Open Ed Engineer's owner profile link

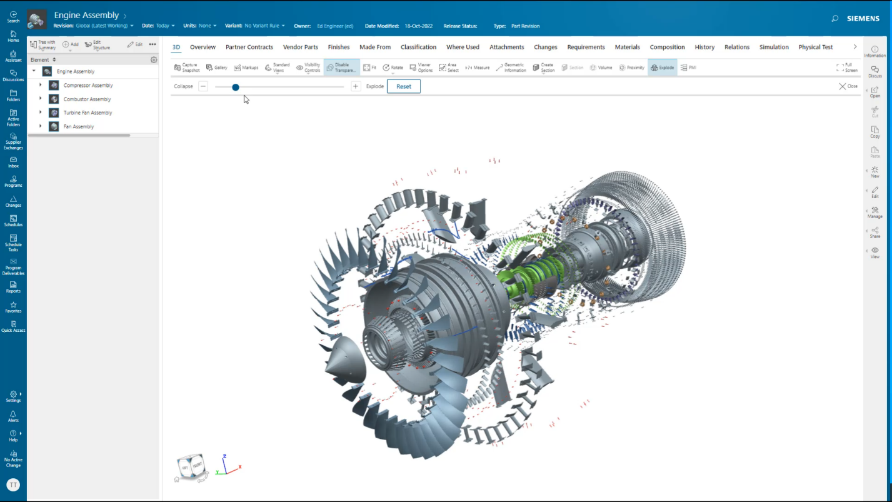point(335,26)
